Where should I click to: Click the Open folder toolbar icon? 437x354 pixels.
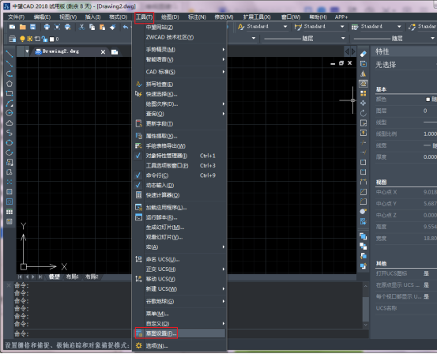[23, 27]
